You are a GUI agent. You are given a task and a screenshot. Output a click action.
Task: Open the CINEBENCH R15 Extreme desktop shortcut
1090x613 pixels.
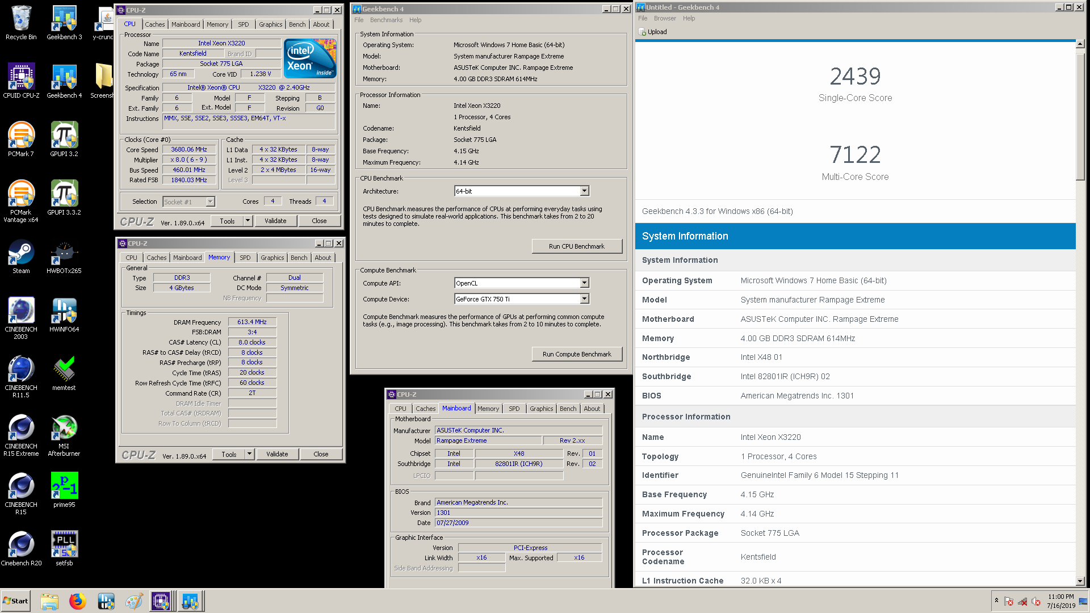coord(21,435)
